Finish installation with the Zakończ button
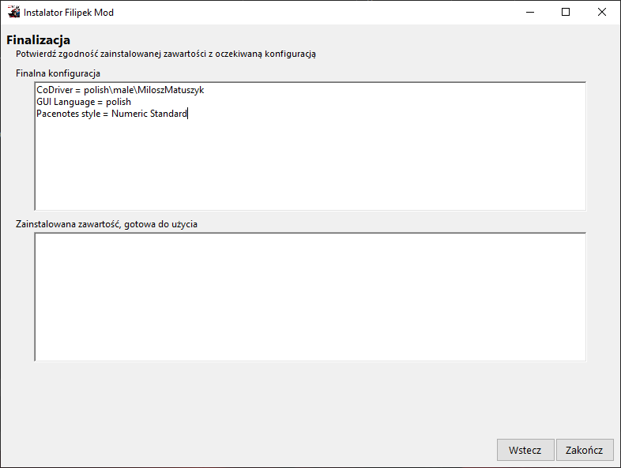Viewport: 621px width, 468px height. click(585, 450)
